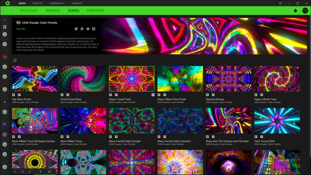This screenshot has height=175, width=311.
Task: Open the notifications bell
Action: (x=295, y=11)
